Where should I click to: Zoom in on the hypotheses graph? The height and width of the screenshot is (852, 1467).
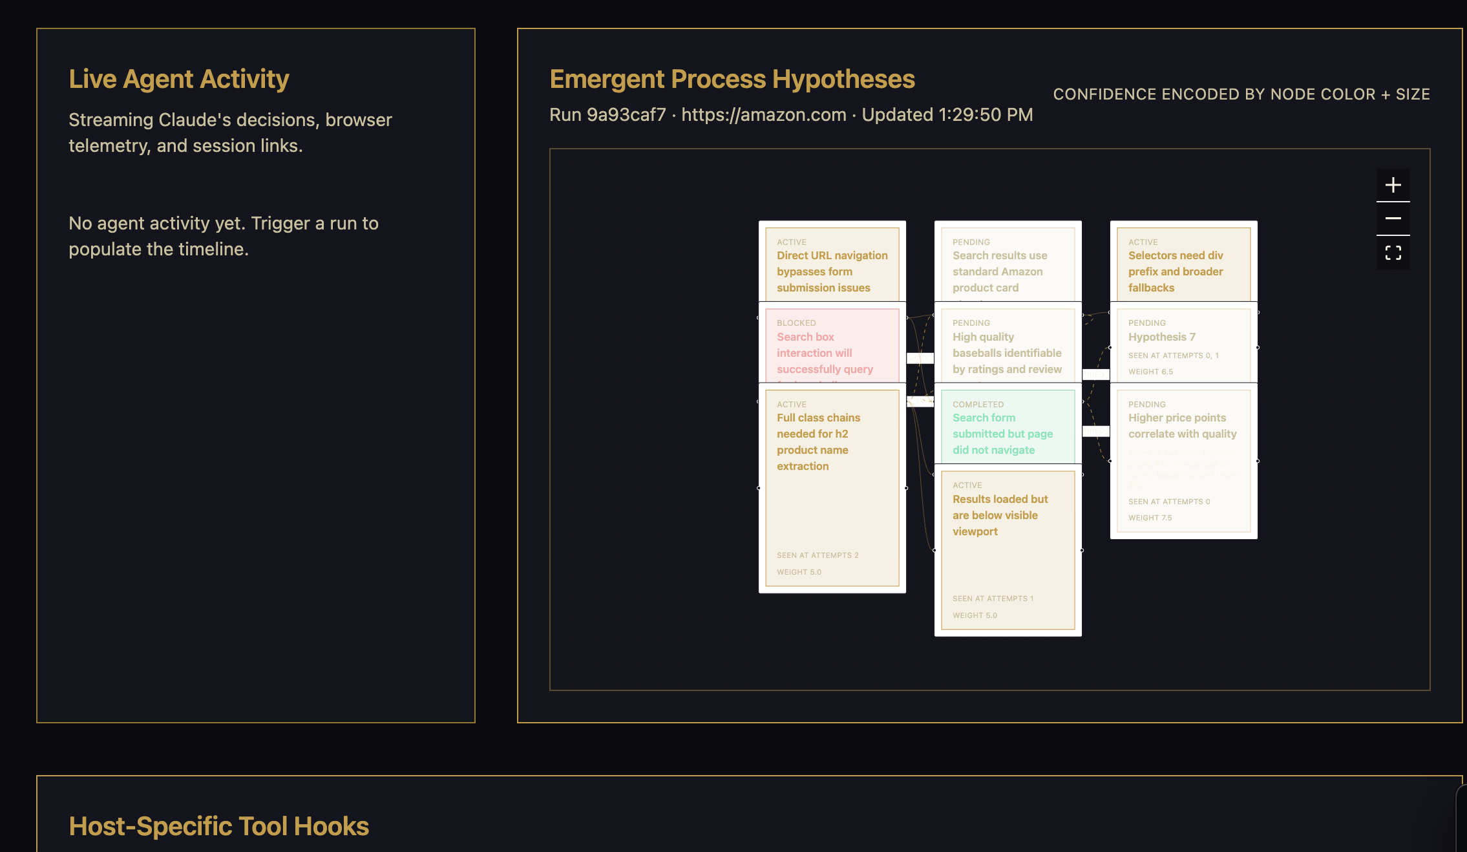[1393, 186]
